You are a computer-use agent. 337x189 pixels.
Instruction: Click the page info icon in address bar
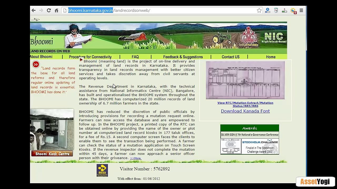click(65, 10)
